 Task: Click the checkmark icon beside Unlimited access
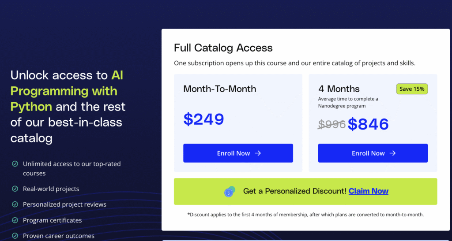(x=15, y=164)
